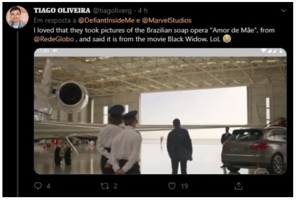Open the @DefiantInsideMe mention
Viewport: 296px width, 200px height.
coord(106,20)
